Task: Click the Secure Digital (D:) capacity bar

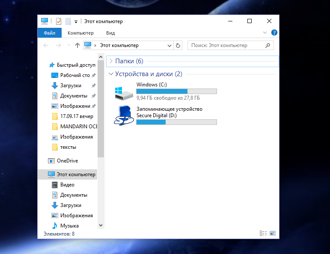Action: [x=177, y=122]
